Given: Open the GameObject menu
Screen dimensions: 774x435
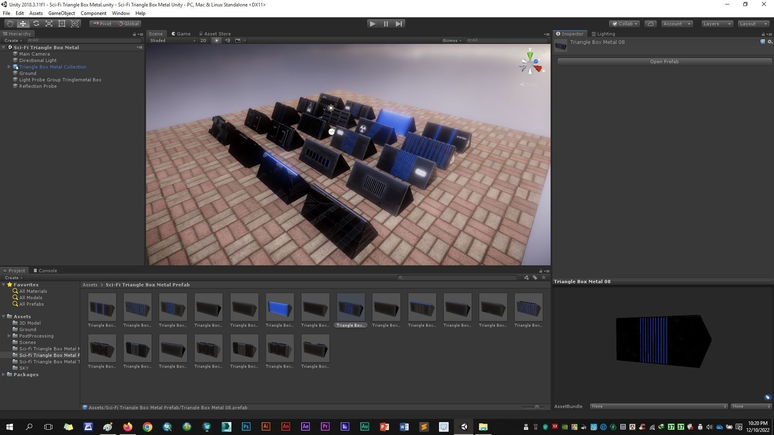Looking at the screenshot, I should (61, 13).
